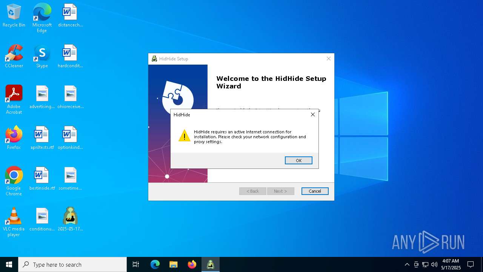Open the clock showing 4:07 AM
483x272 pixels.
(451, 264)
